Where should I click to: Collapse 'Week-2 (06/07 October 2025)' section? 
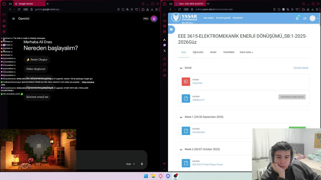point(181,149)
